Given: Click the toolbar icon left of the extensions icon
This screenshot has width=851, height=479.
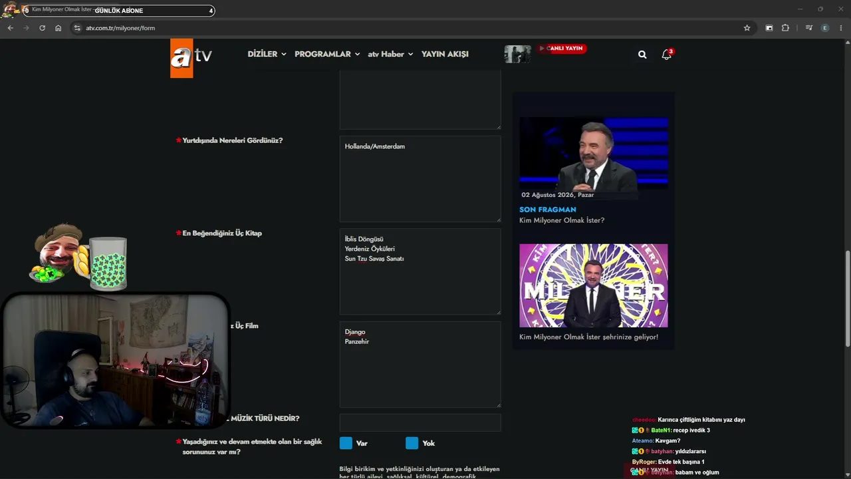Looking at the screenshot, I should [x=769, y=28].
